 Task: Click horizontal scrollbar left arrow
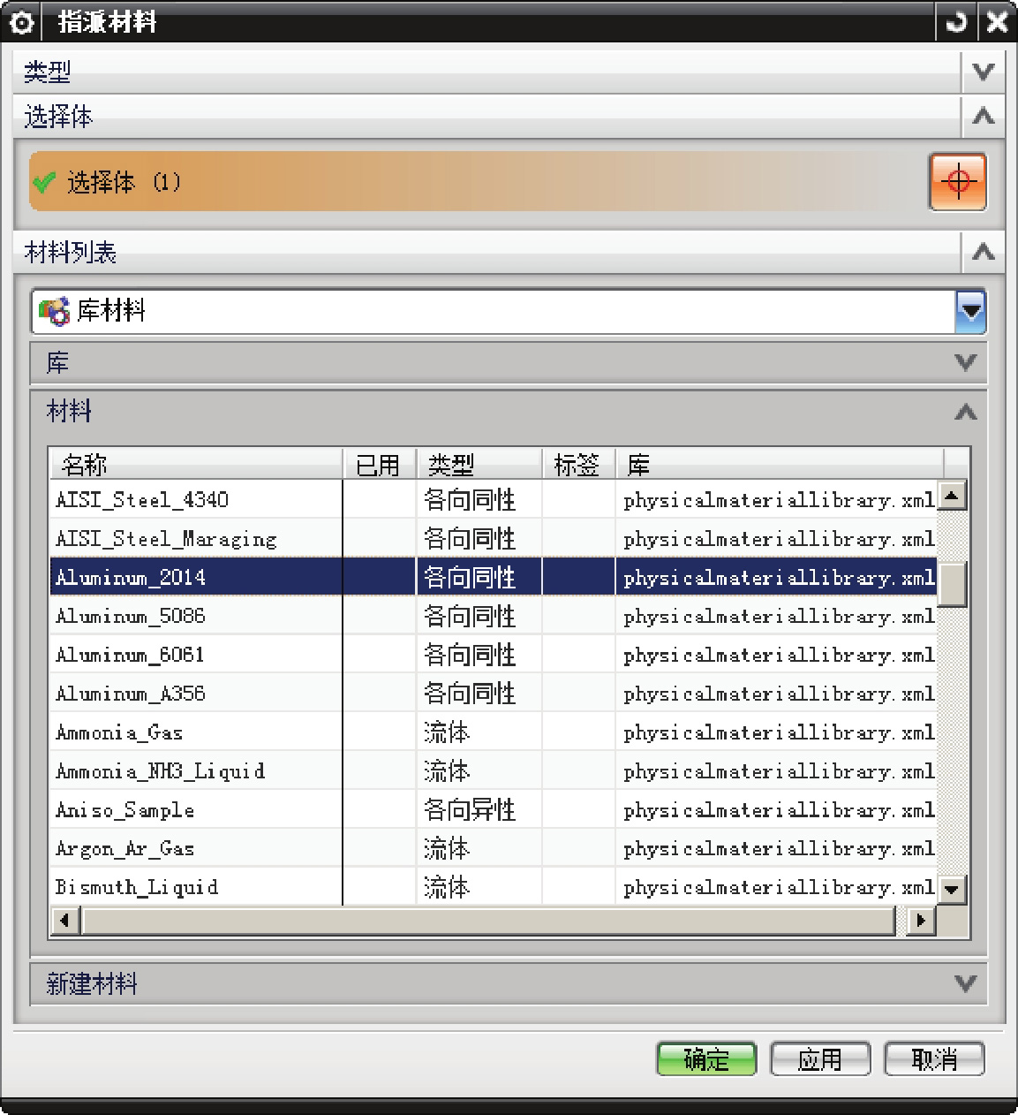point(64,921)
